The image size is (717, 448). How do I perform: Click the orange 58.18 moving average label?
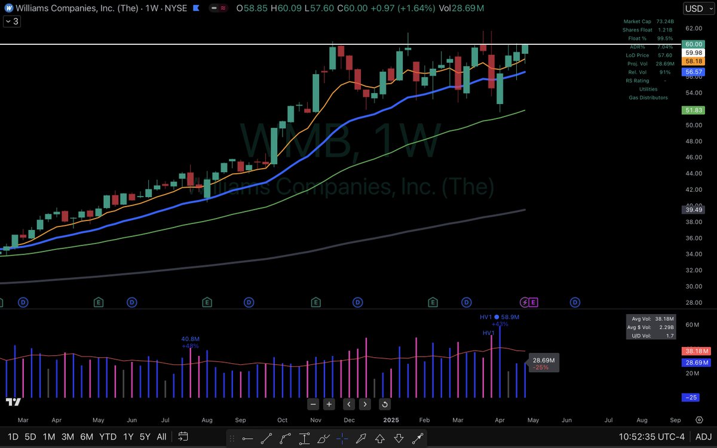694,61
